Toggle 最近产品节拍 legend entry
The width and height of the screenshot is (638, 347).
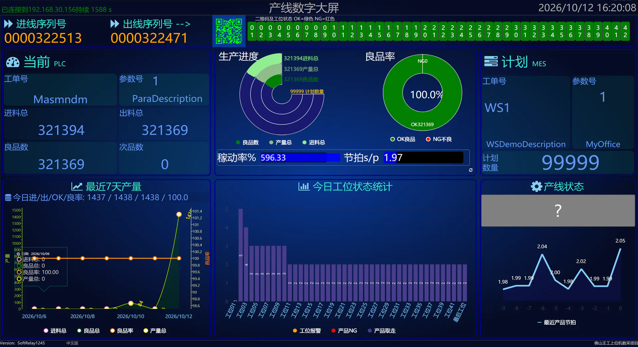click(x=557, y=322)
